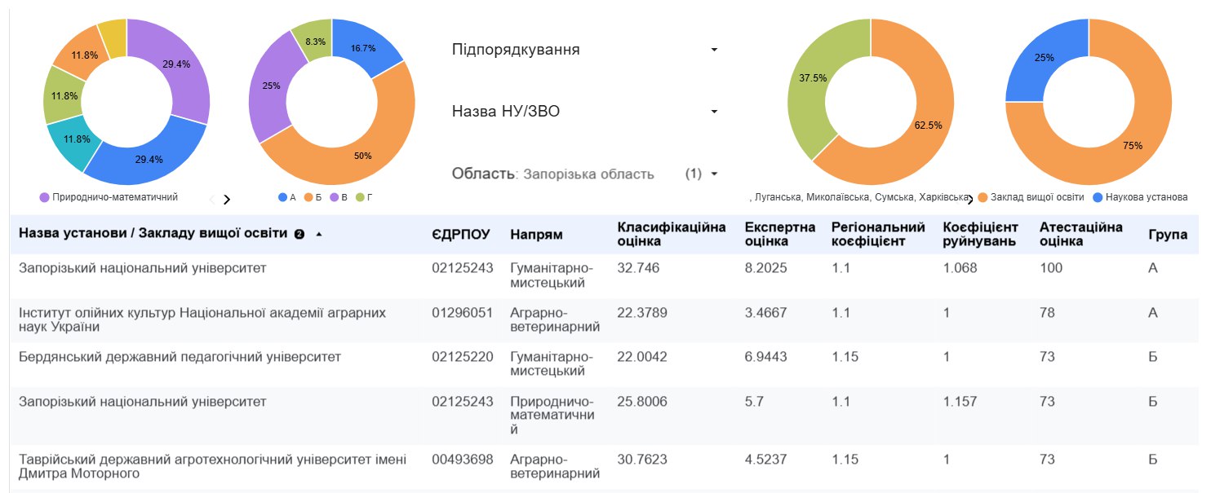The width and height of the screenshot is (1211, 493).
Task: Click the orange legend dot for group Б
Action: [x=308, y=197]
